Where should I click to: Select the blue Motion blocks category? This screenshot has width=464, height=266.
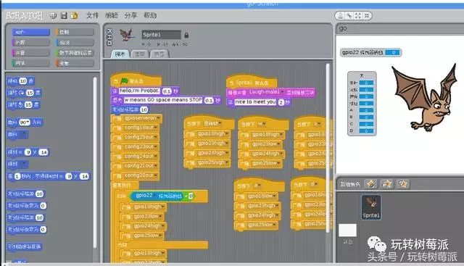coord(30,32)
